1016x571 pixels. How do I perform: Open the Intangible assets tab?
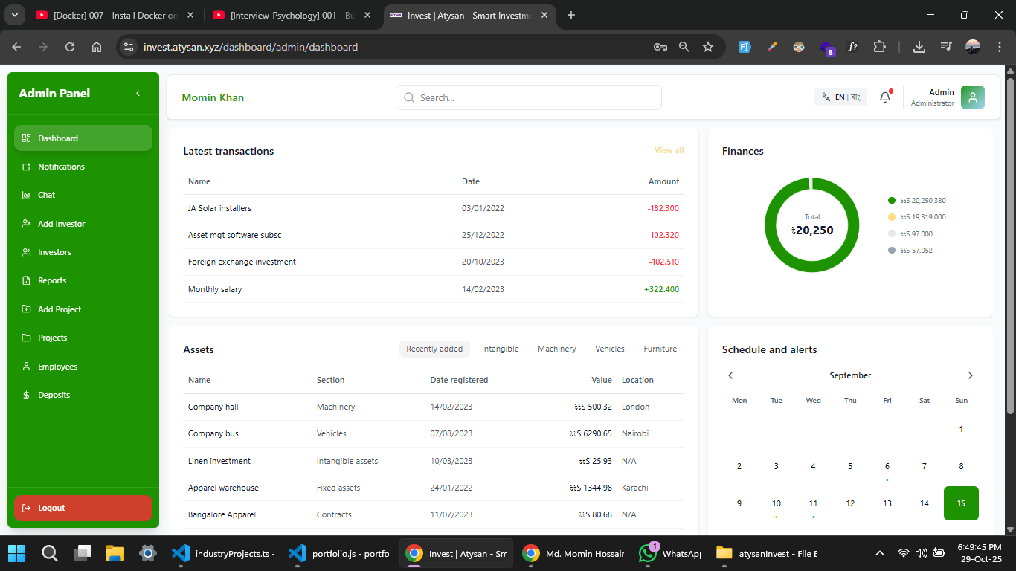[500, 349]
